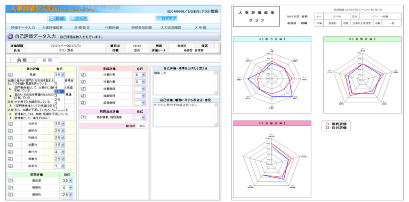Open the note icon beside 見識
This screenshot has width=409, height=202.
point(10,75)
